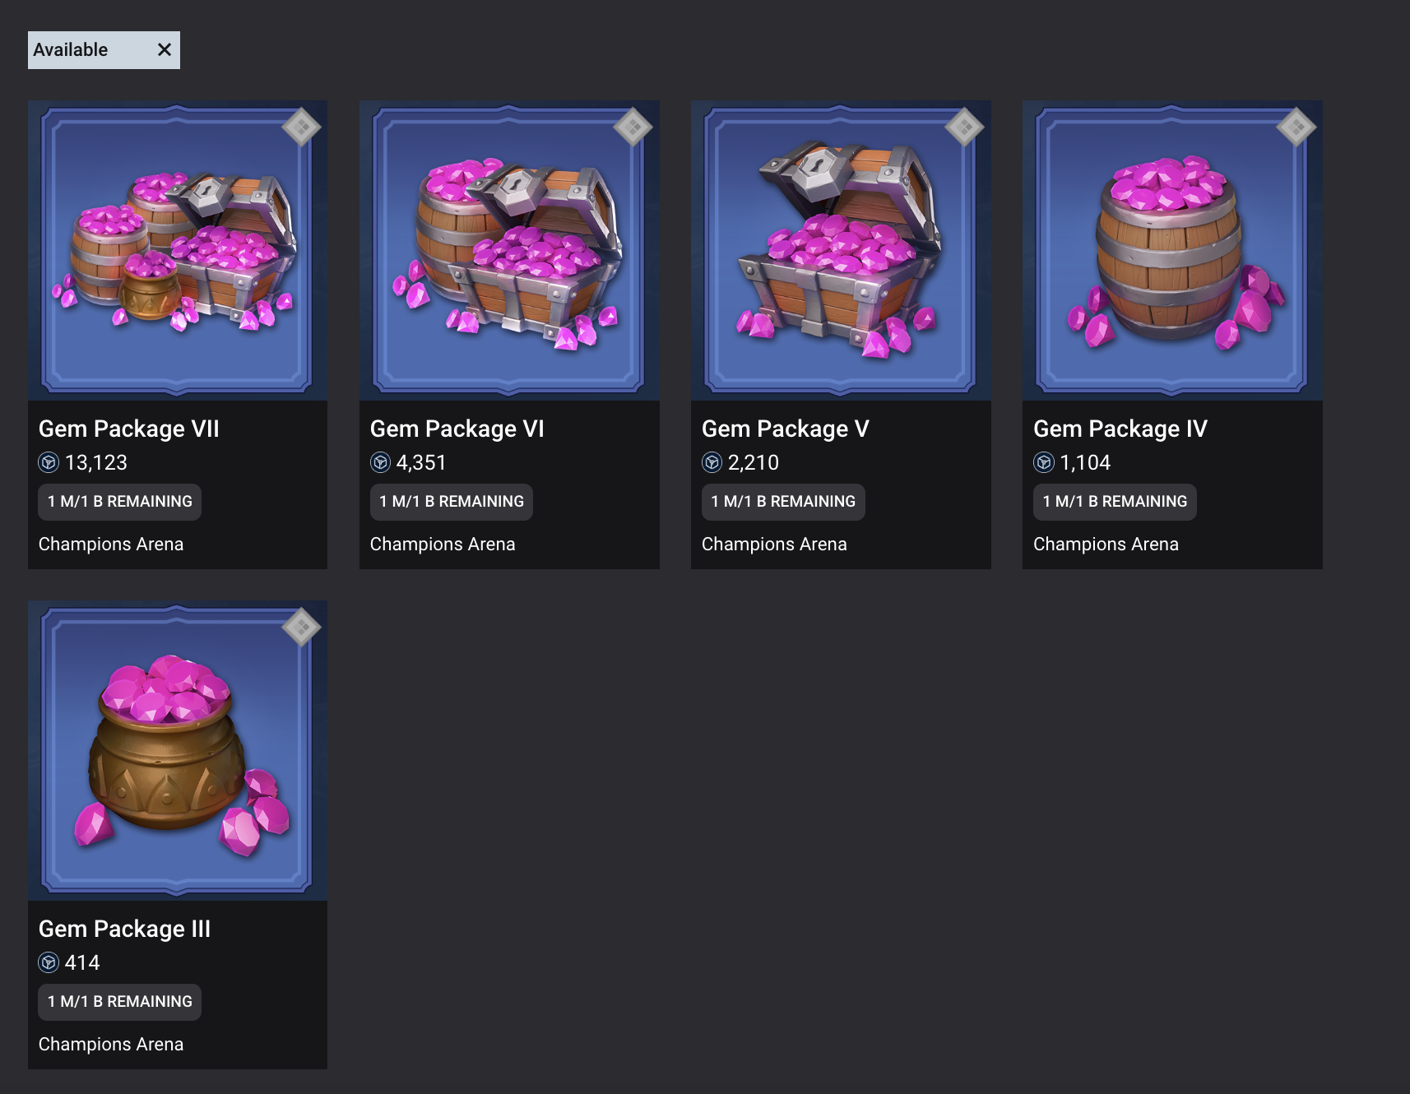Viewport: 1410px width, 1094px height.
Task: Click Champions Arena under Gem Package IV
Action: click(x=1106, y=544)
